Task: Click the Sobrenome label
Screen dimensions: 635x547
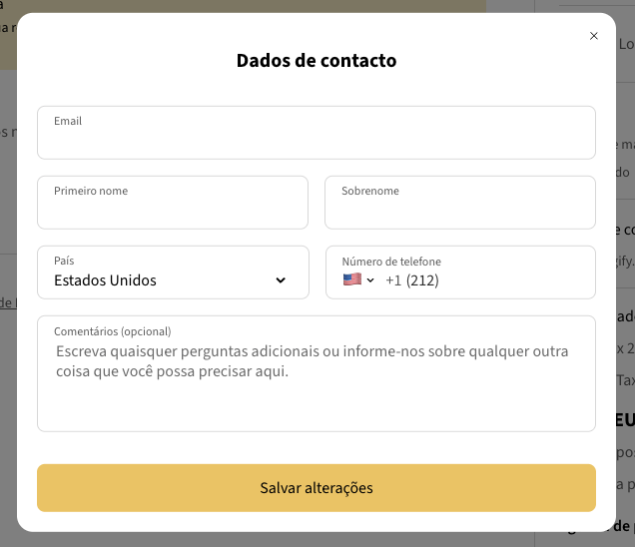Action: click(x=370, y=191)
